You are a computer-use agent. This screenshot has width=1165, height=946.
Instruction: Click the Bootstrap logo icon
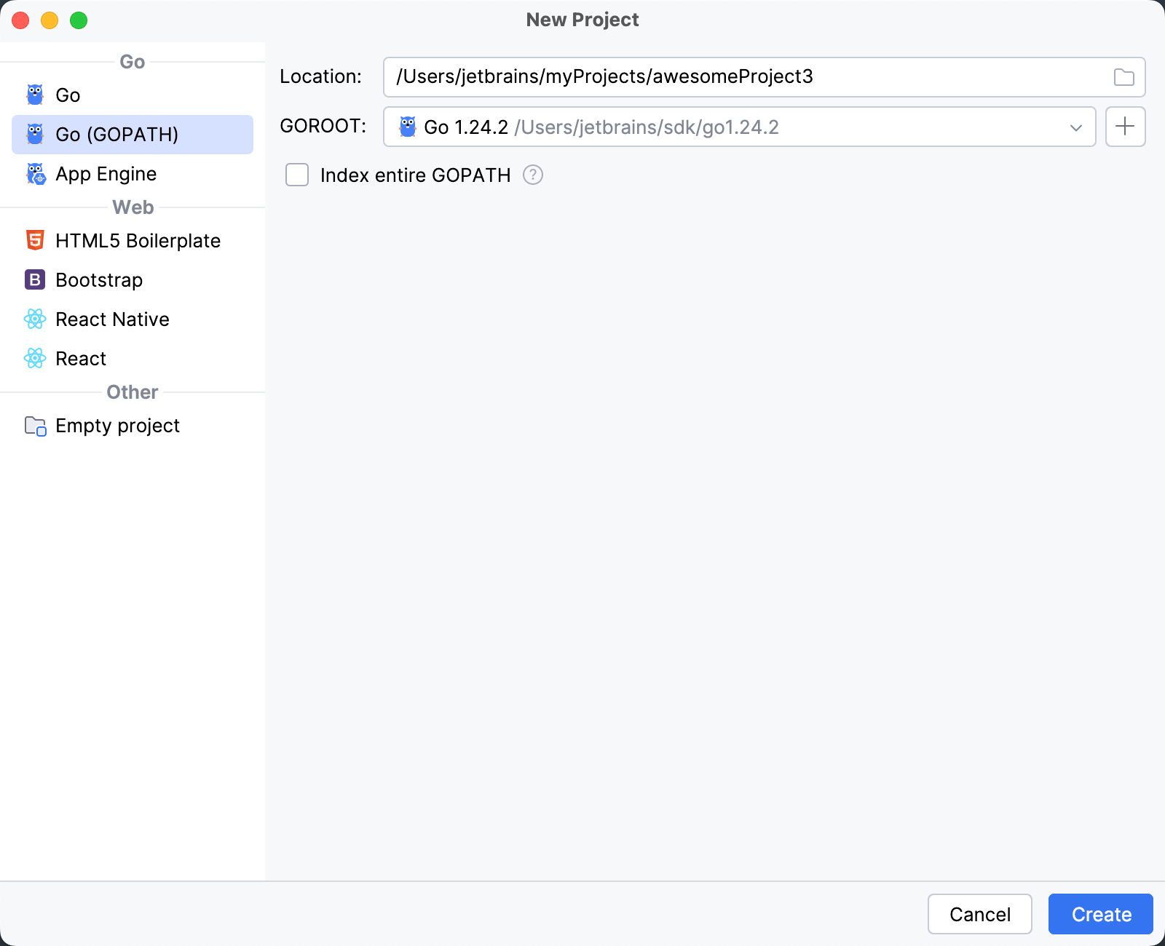click(34, 279)
